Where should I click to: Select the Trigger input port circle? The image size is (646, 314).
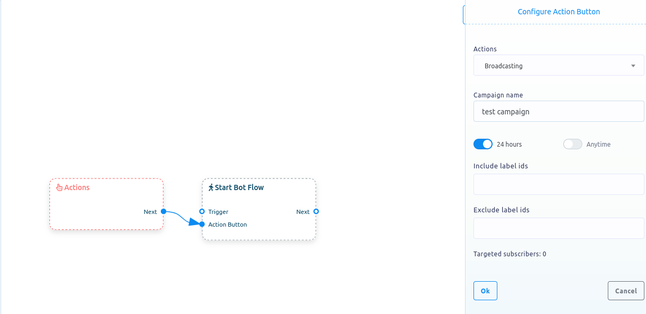202,211
